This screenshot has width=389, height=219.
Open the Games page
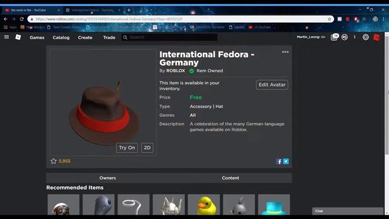tap(37, 38)
